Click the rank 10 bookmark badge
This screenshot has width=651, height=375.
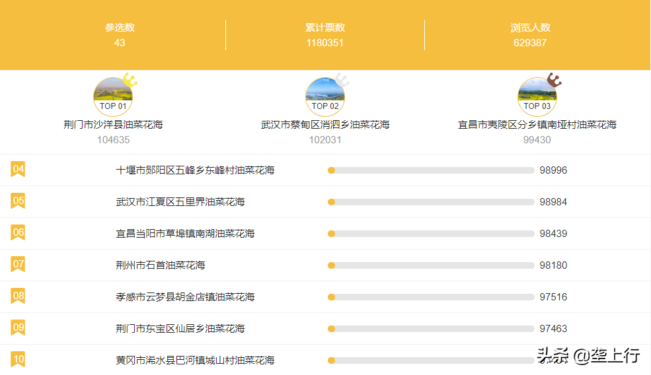[18, 359]
